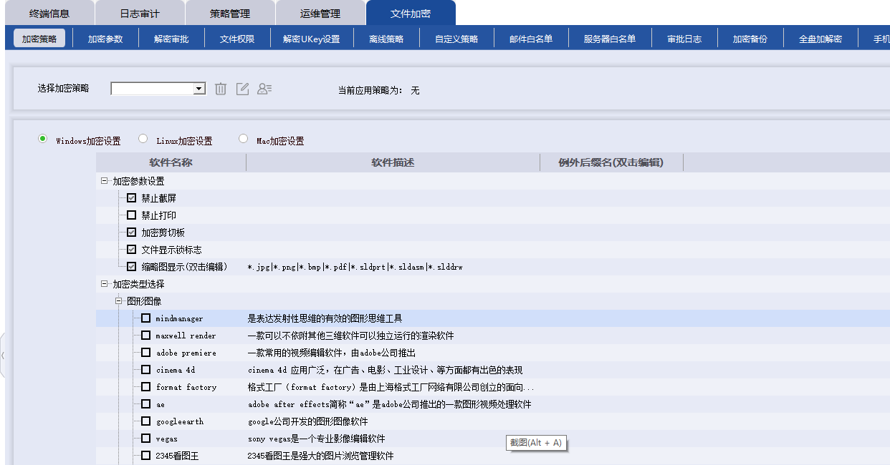Click the trash delete policy icon

[221, 89]
